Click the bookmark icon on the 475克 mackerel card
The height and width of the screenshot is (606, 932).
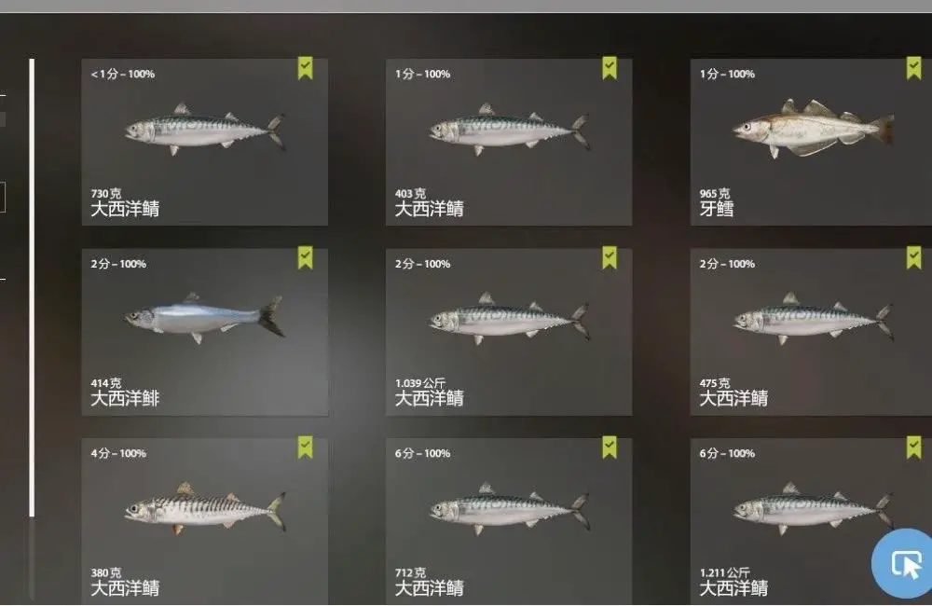coord(913,258)
